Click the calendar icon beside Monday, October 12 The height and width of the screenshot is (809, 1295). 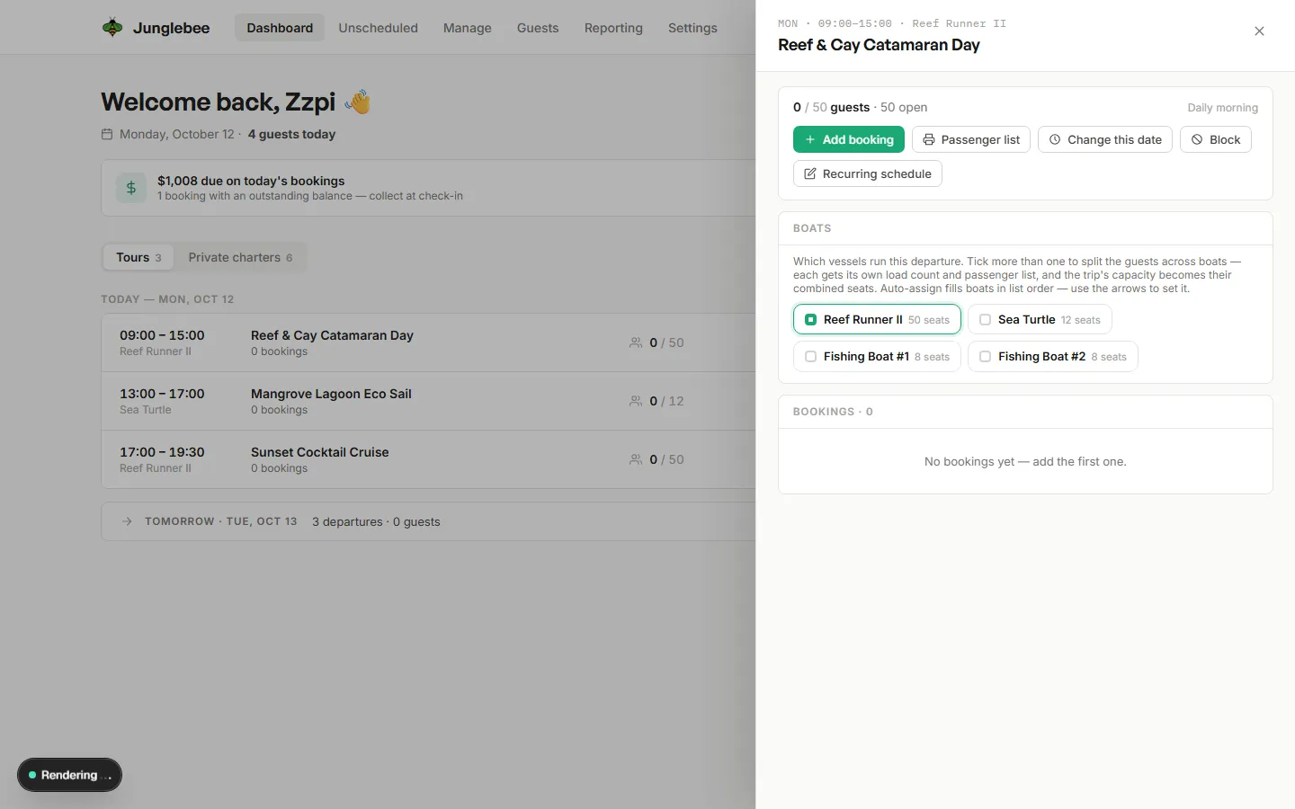click(107, 134)
